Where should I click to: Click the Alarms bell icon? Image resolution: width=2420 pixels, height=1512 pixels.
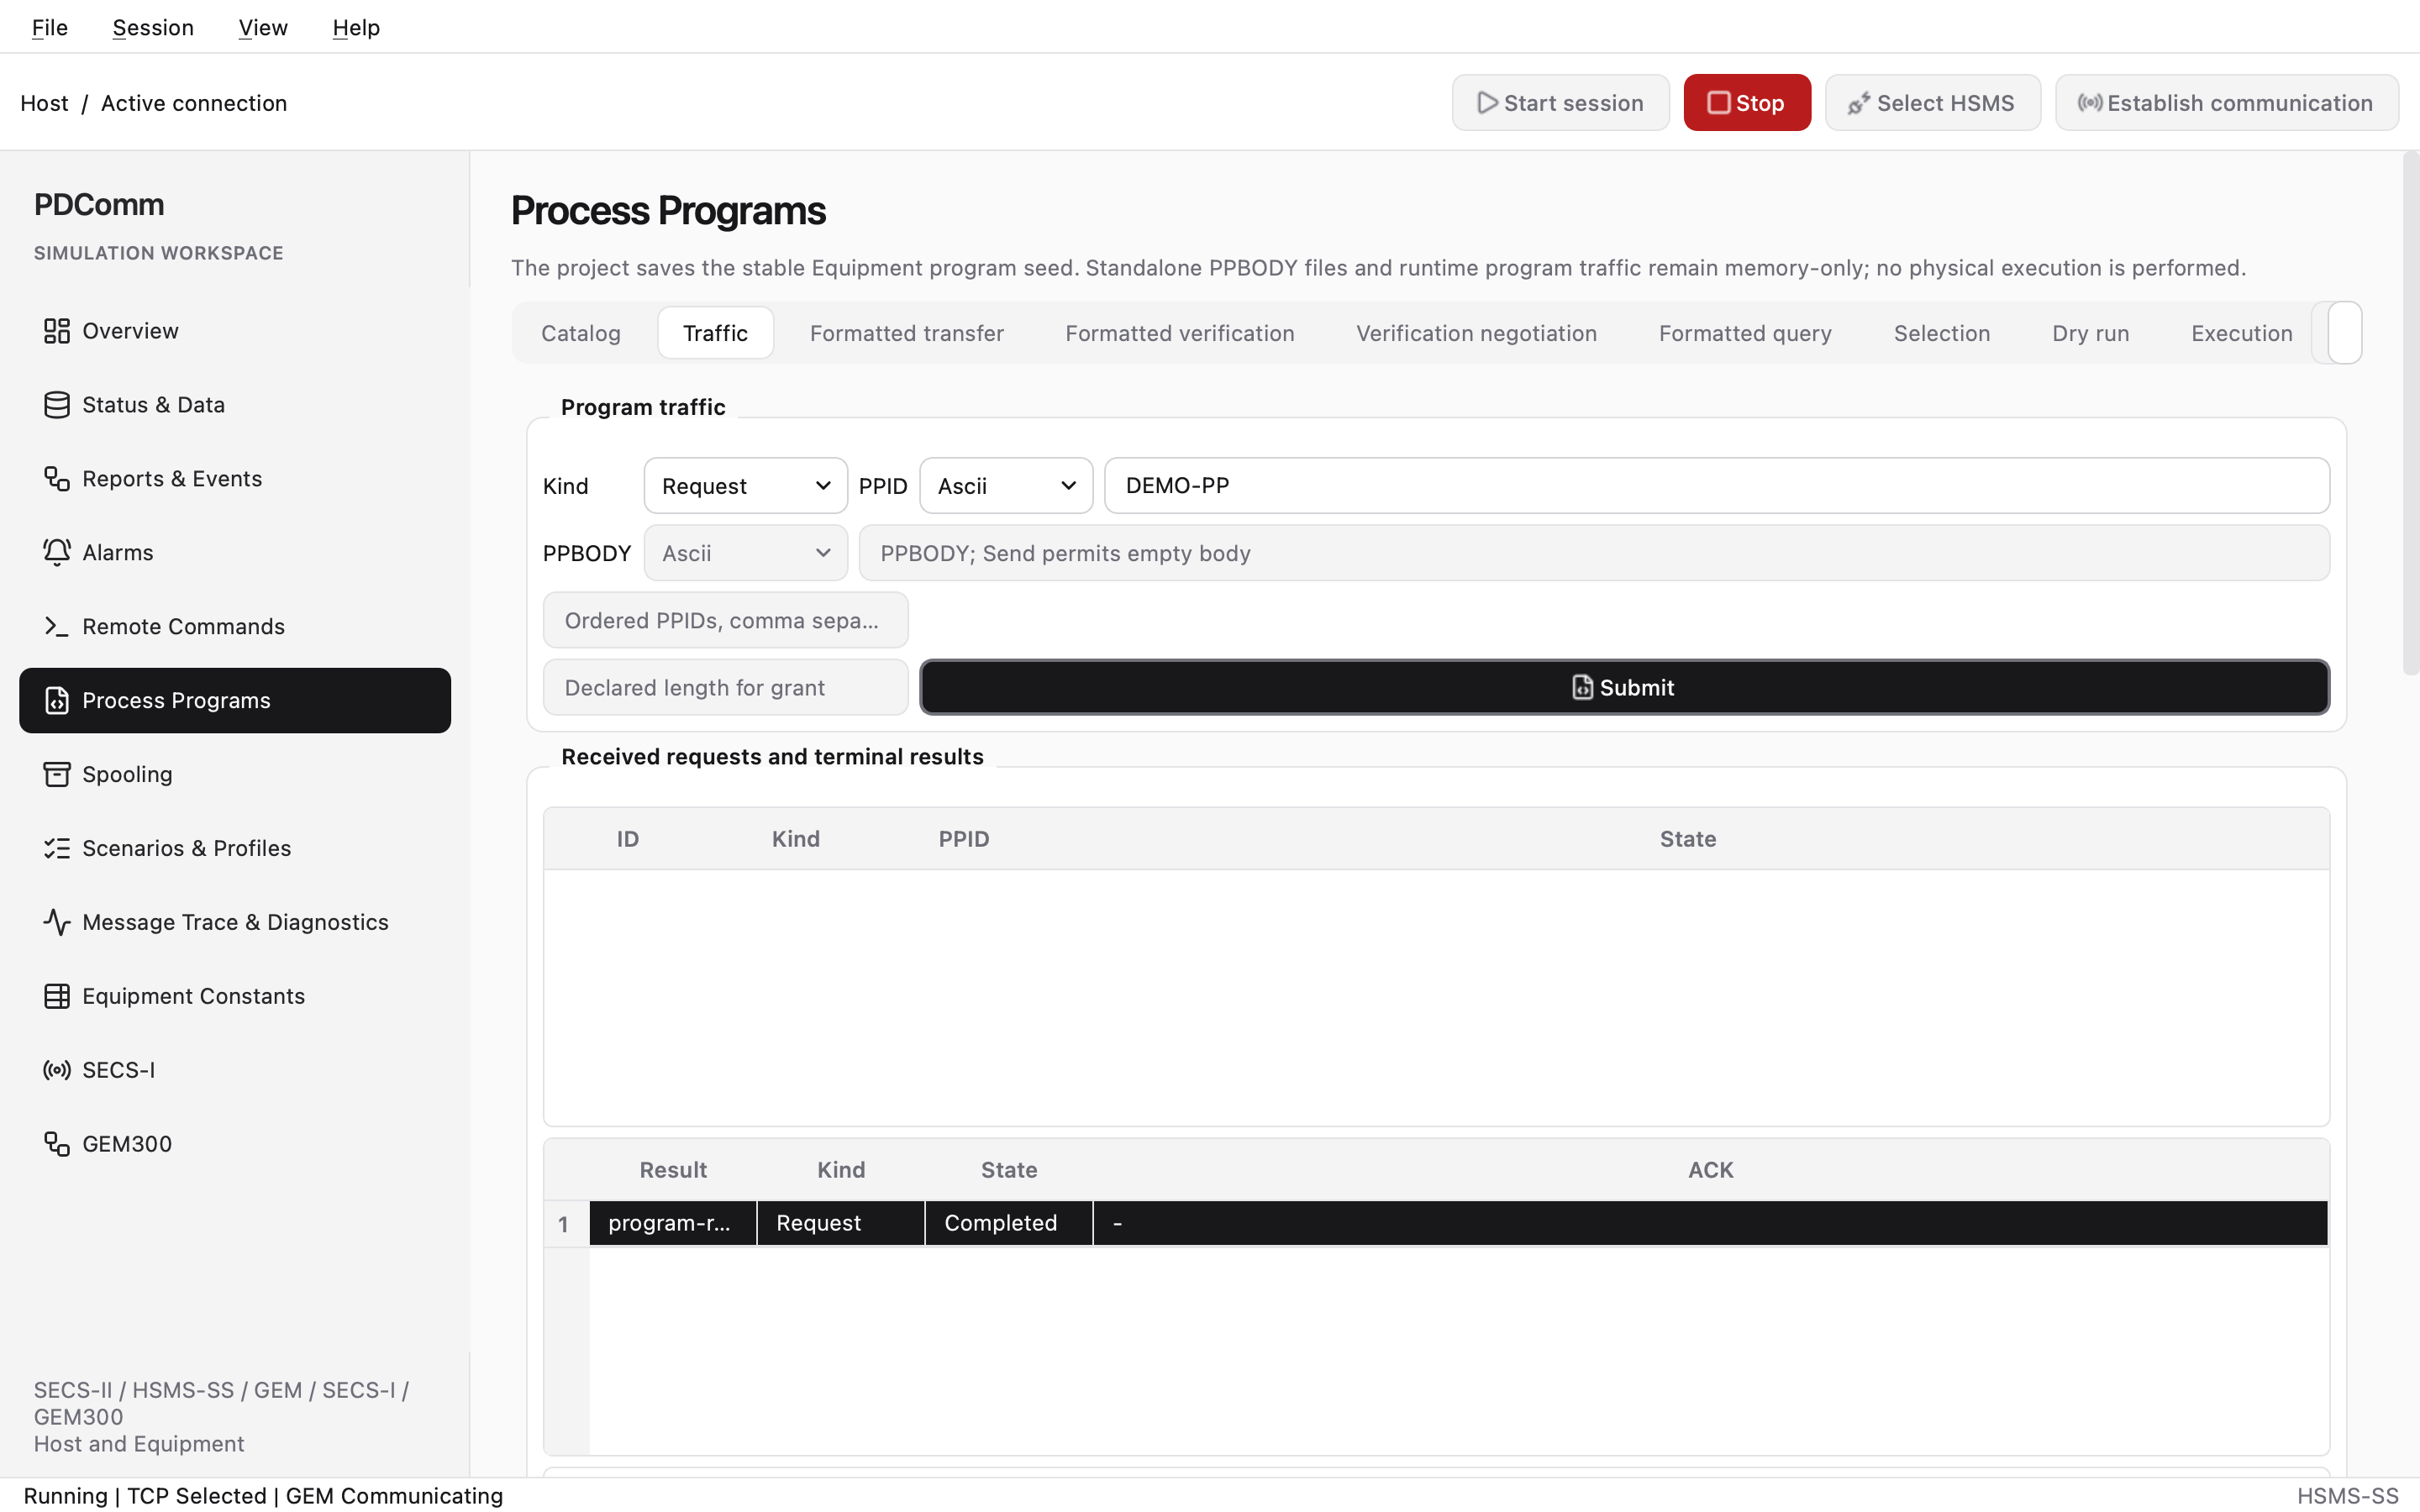pos(56,553)
